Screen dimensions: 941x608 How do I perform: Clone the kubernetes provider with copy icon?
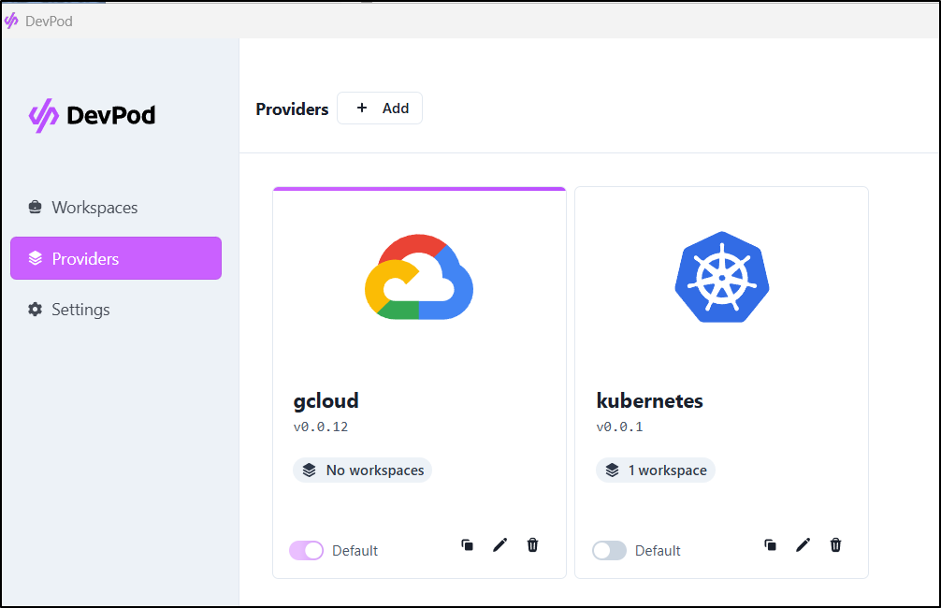pyautogui.click(x=770, y=545)
